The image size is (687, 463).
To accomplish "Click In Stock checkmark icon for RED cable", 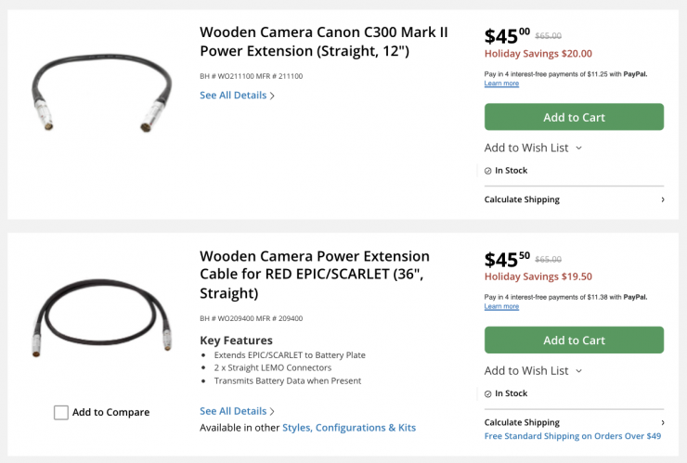I will (488, 393).
